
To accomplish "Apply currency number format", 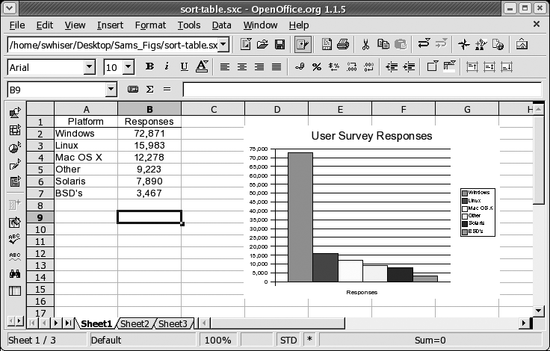I will 300,66.
